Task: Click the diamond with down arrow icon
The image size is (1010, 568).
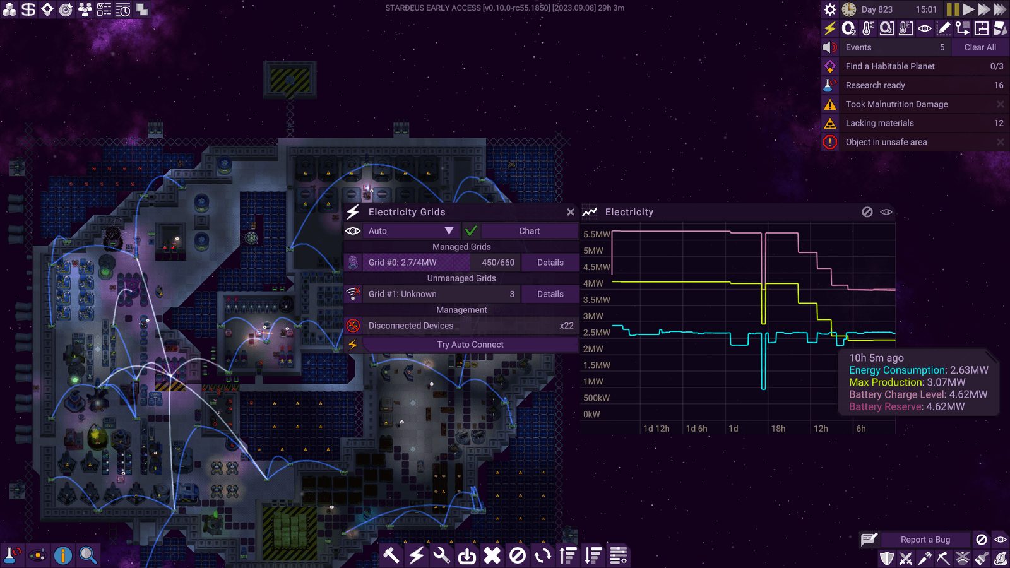Action: [47, 9]
